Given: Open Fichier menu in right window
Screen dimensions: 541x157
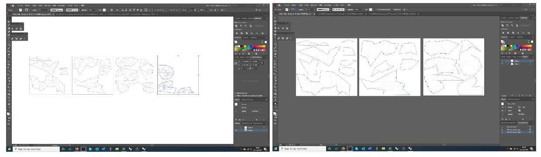Looking at the screenshot, I should point(287,5).
